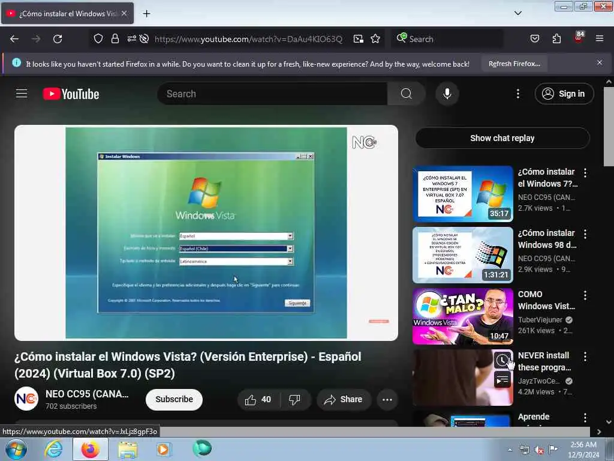Screen dimensions: 614x461
Task: Click Show chat replay button
Action: click(x=502, y=138)
